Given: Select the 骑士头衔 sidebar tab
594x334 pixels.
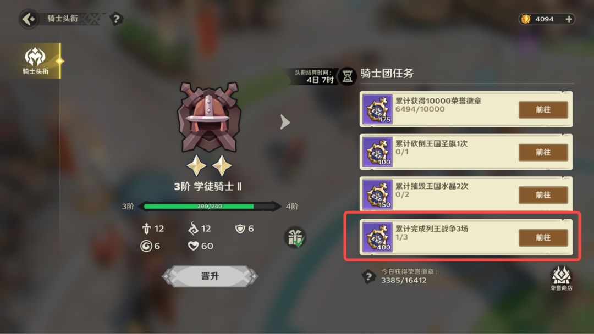Looking at the screenshot, I should pyautogui.click(x=36, y=61).
